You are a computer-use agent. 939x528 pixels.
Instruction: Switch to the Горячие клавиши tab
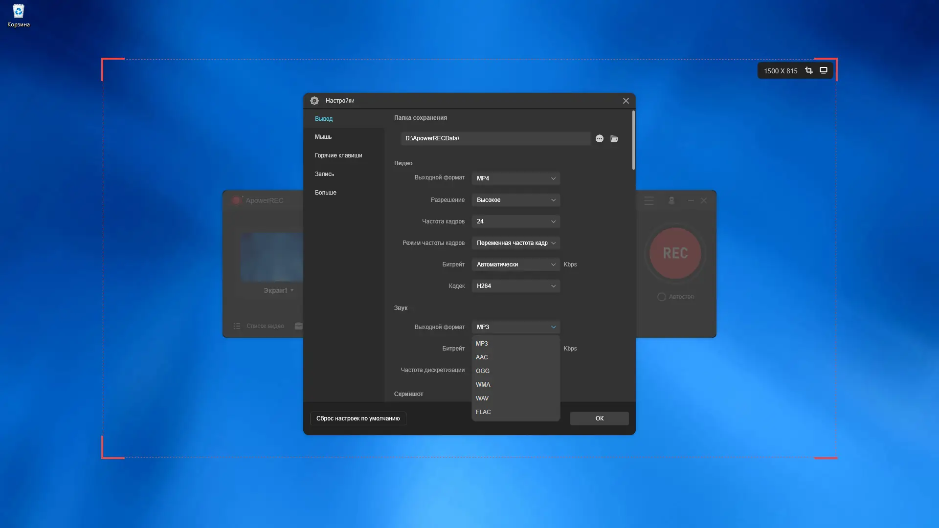[338, 155]
